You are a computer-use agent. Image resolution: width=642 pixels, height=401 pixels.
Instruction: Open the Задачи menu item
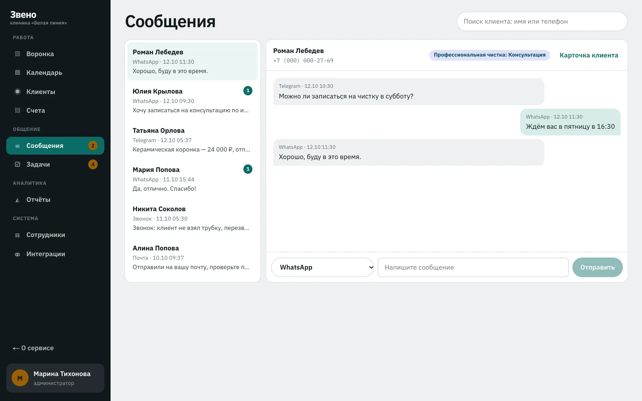tap(55, 164)
